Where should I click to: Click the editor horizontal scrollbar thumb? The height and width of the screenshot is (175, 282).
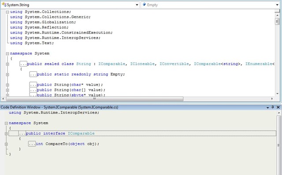click(x=95, y=99)
